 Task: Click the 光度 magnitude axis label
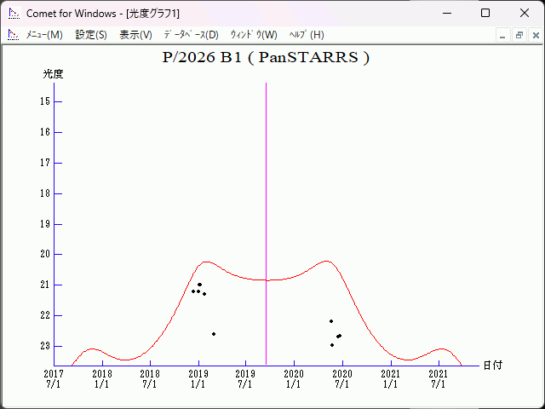pos(54,74)
